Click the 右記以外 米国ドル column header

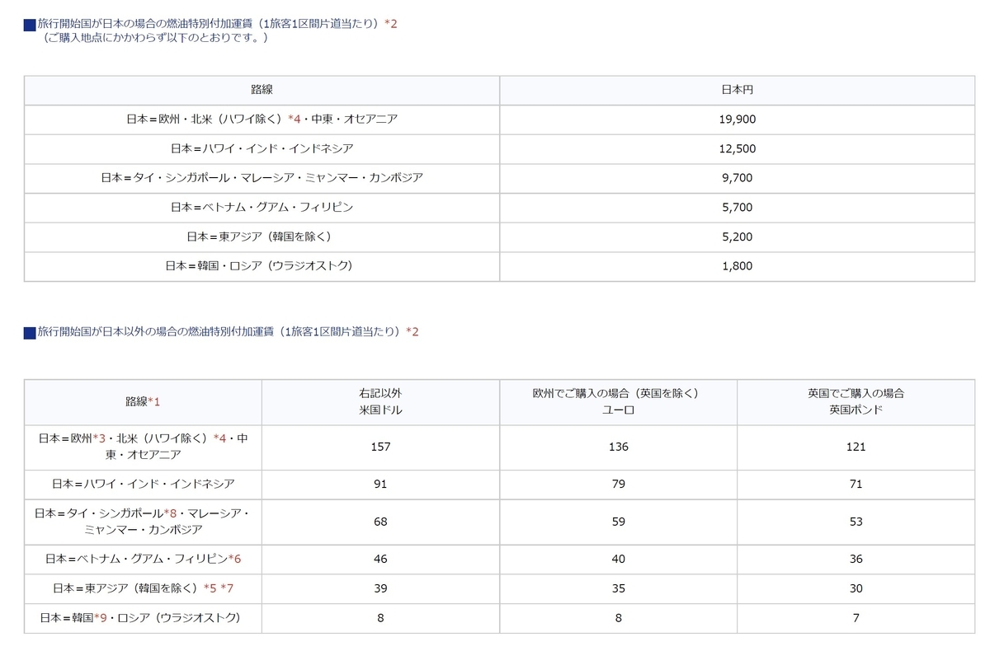pyautogui.click(x=380, y=401)
